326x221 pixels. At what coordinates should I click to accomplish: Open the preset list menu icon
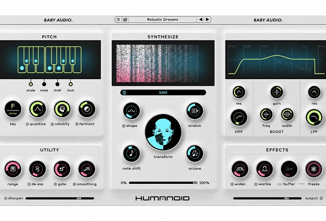point(118,20)
